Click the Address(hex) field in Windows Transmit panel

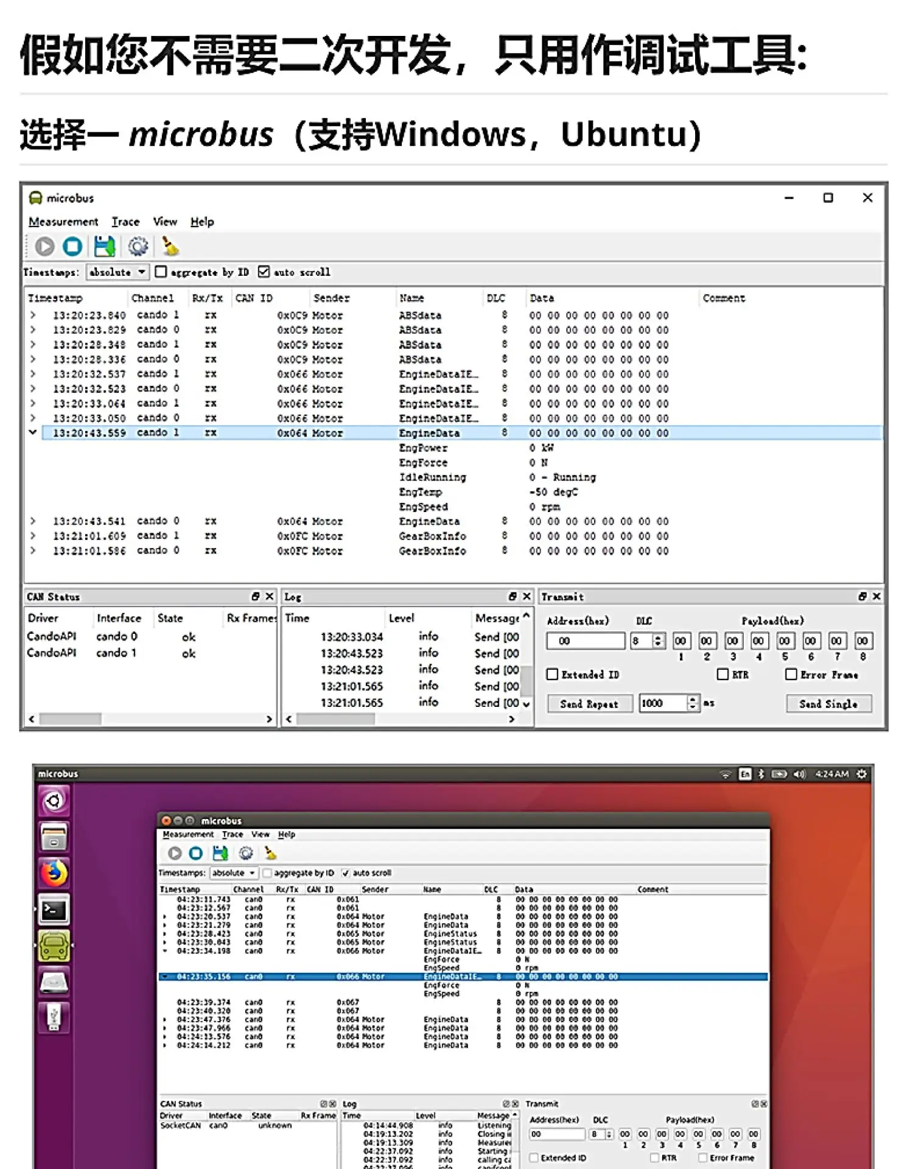(x=586, y=641)
